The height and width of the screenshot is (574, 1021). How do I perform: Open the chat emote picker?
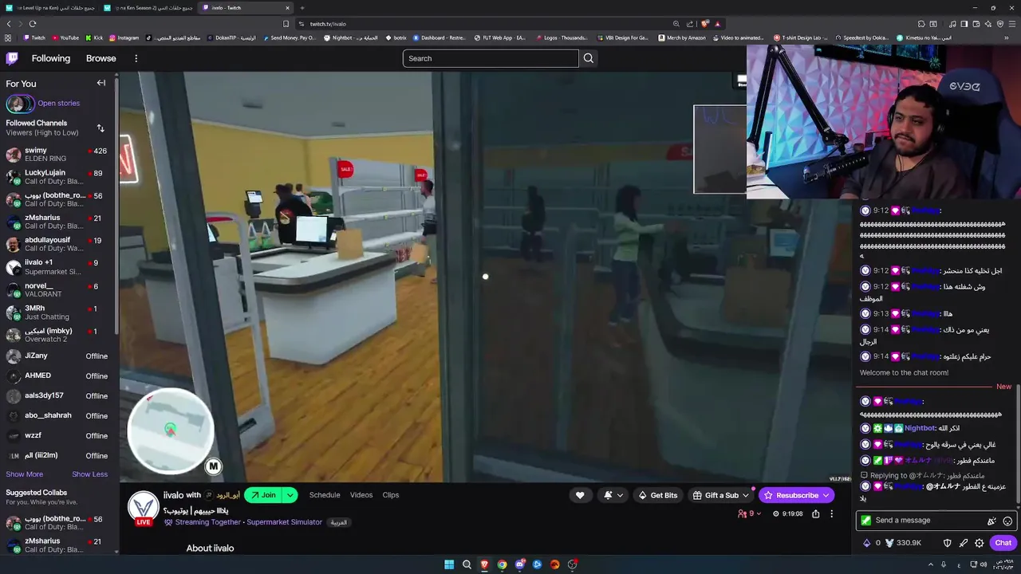[x=1007, y=521]
